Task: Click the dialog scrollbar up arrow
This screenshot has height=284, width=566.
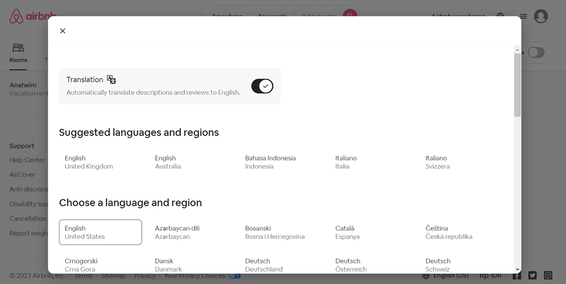Action: 518,50
